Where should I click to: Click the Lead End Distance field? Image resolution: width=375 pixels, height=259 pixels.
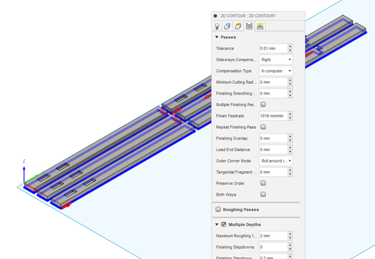click(x=273, y=149)
